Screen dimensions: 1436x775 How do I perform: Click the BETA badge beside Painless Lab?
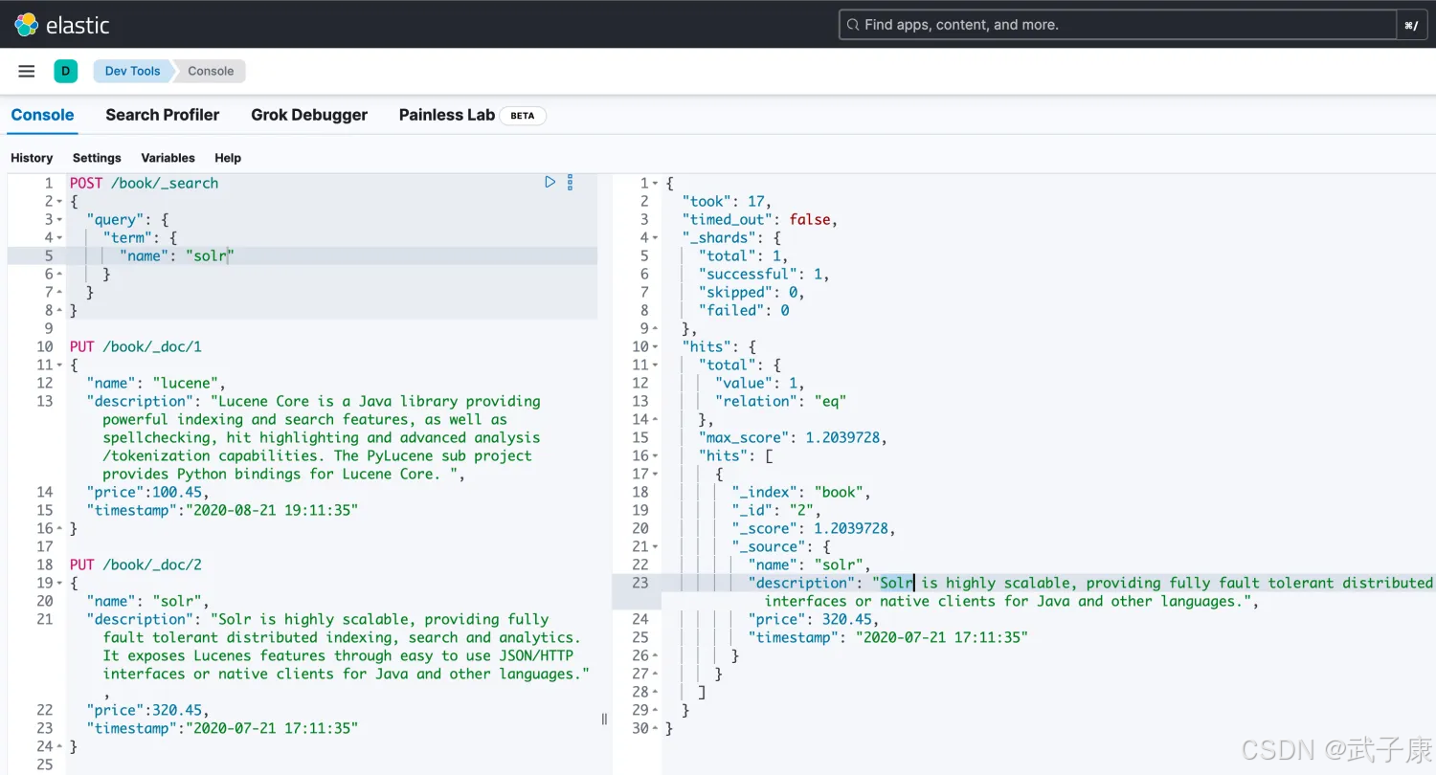[x=522, y=116]
